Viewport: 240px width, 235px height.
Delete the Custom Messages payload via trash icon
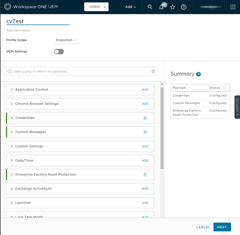[145, 132]
